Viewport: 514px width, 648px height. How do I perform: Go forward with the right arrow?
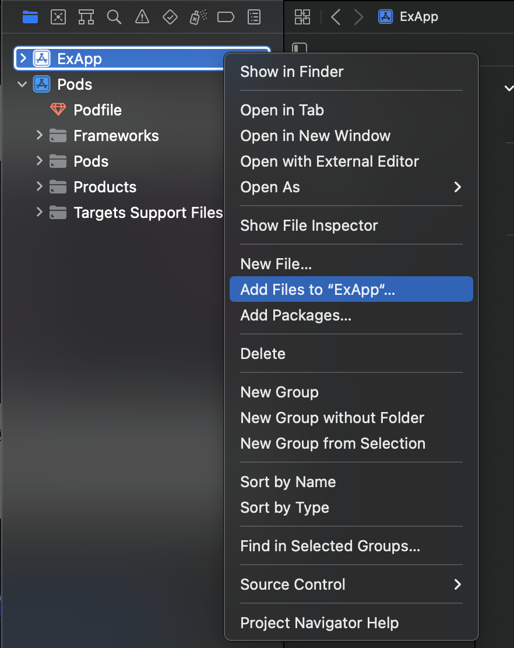pyautogui.click(x=358, y=17)
